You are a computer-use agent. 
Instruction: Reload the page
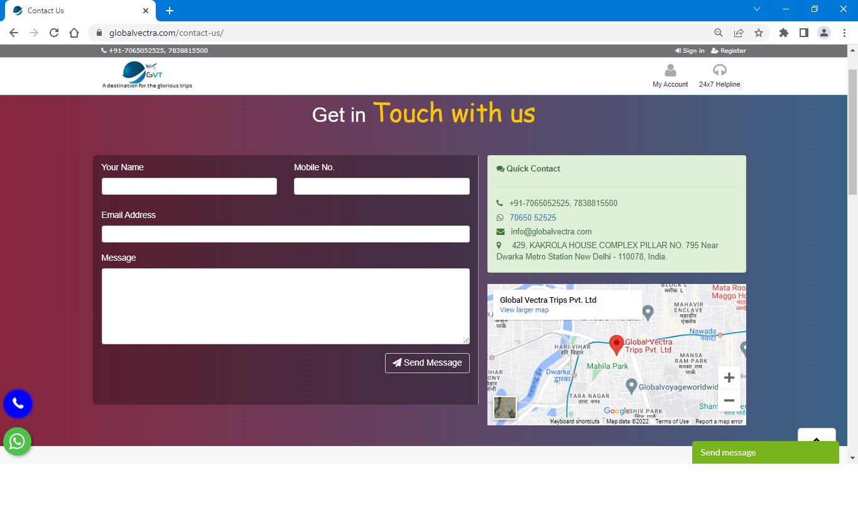pos(54,33)
